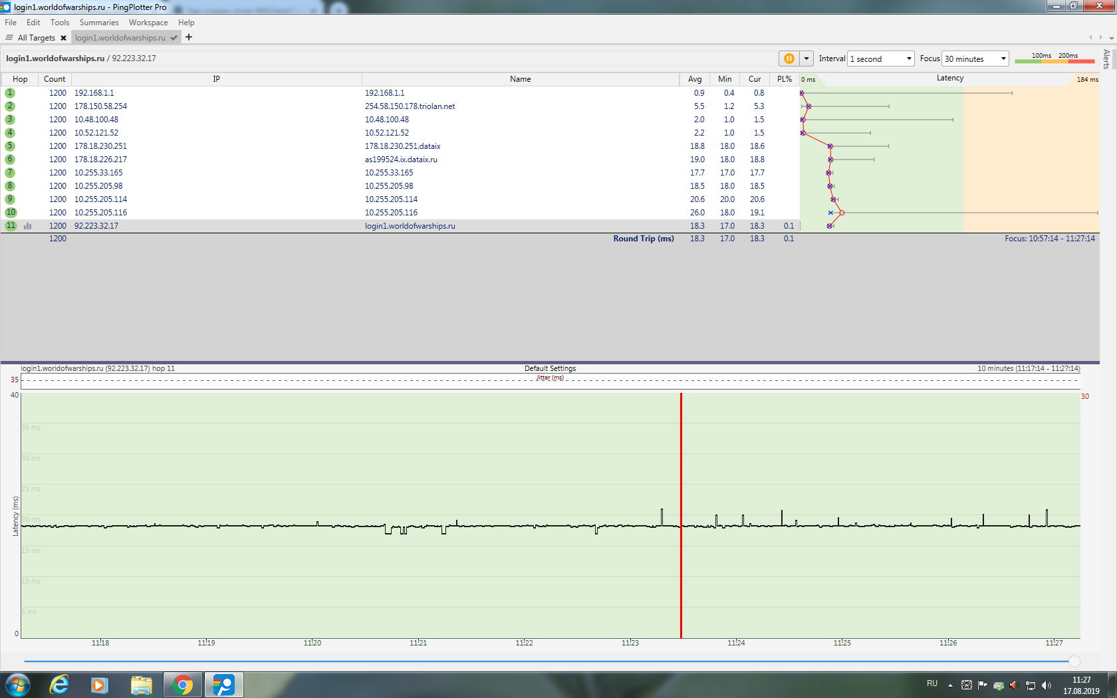The width and height of the screenshot is (1117, 698).
Task: Click the tab list dropdown arrow at right
Action: click(1111, 38)
